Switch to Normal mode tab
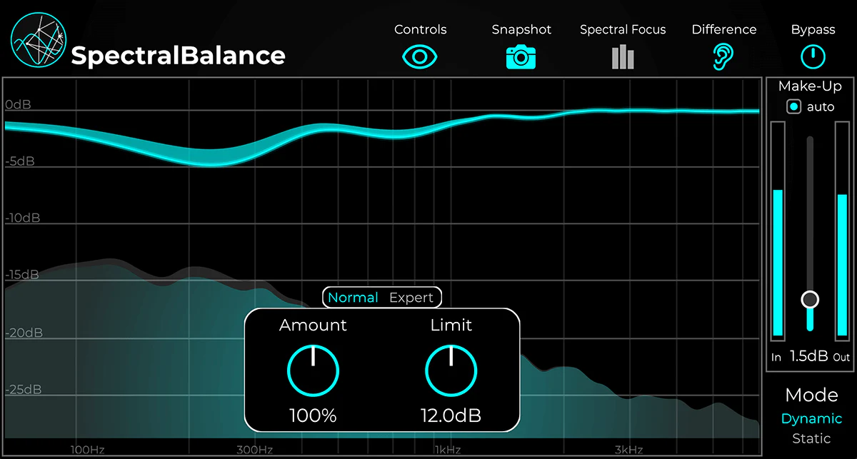The height and width of the screenshot is (459, 857). 353,298
